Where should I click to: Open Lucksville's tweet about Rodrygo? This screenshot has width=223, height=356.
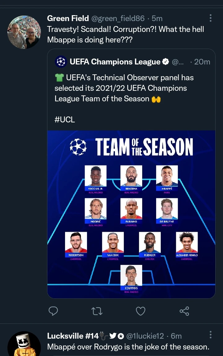(x=128, y=347)
